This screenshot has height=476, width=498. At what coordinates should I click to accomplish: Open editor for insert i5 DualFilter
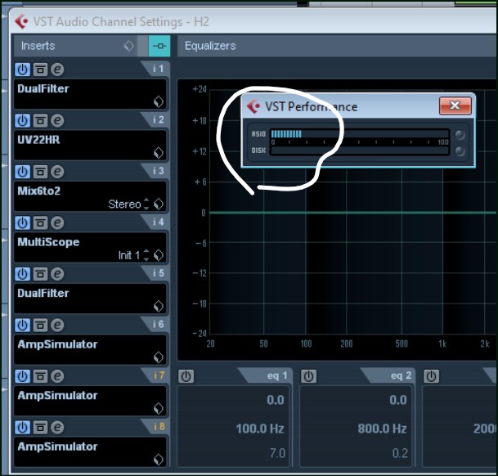(57, 274)
